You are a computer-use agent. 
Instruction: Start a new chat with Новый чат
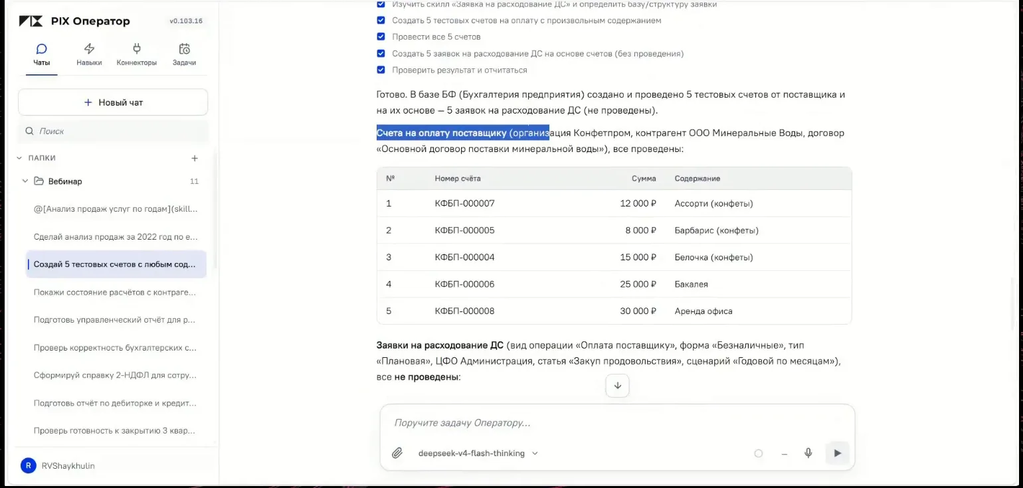[x=113, y=102]
